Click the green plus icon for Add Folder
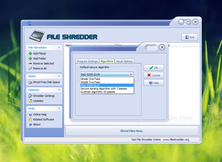Image resolution: width=222 pixels, height=162 pixels. (30, 58)
